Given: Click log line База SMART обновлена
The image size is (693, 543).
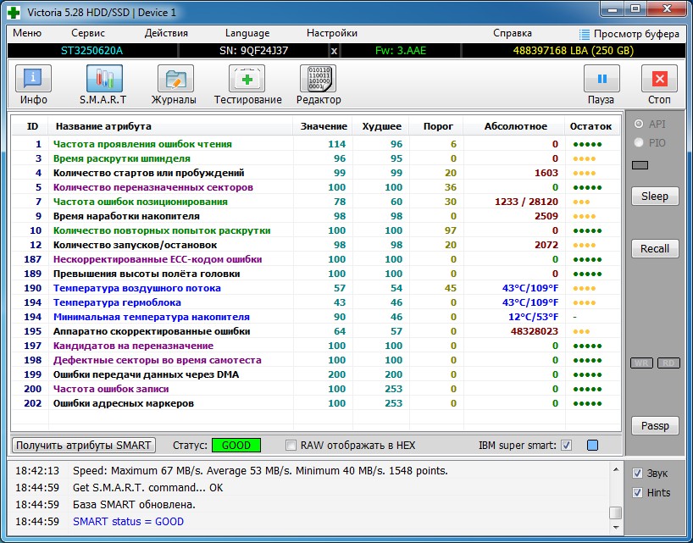Looking at the screenshot, I should pos(134,505).
